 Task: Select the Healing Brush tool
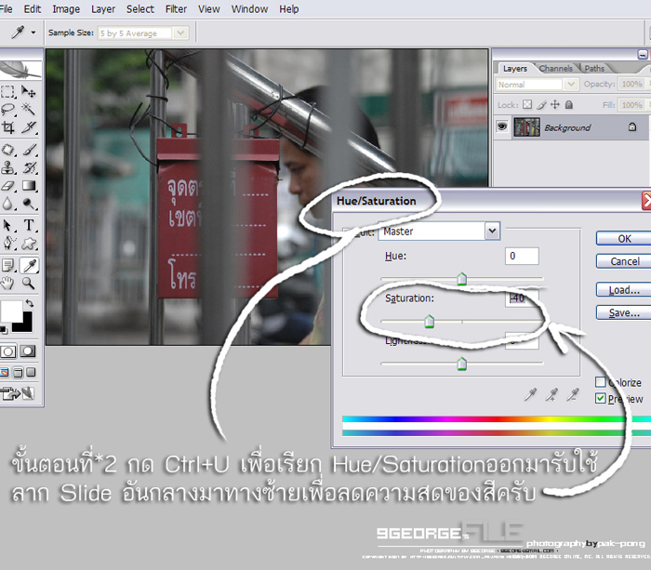[7, 150]
